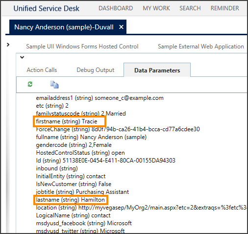The image size is (248, 234).
Task: Click the copy data parameters icon
Action: coord(54,85)
